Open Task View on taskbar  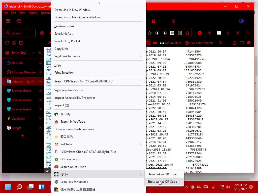(30, 187)
